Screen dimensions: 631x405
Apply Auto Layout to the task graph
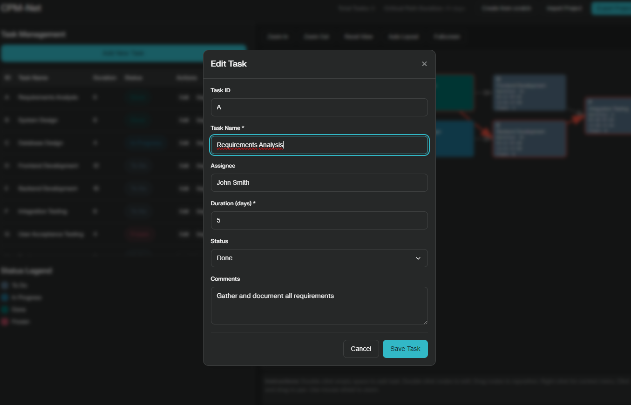pyautogui.click(x=403, y=36)
